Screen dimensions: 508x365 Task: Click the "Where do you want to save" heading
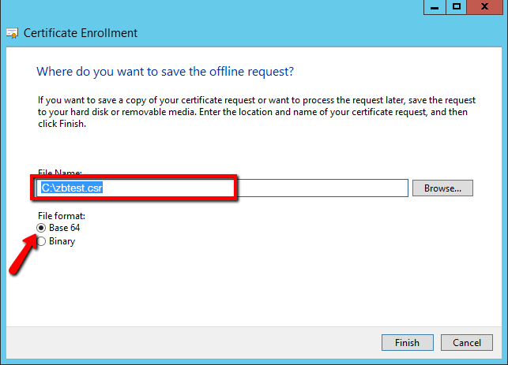165,72
